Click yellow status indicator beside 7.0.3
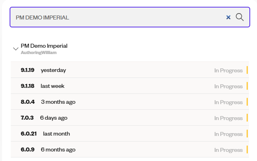The height and width of the screenshot is (161, 257). [247, 118]
